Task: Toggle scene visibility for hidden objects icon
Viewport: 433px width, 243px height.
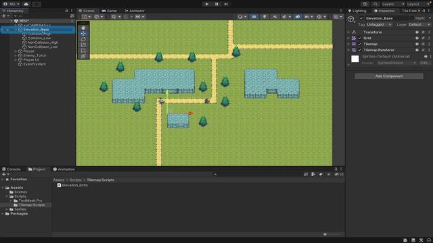Action: 298,17
